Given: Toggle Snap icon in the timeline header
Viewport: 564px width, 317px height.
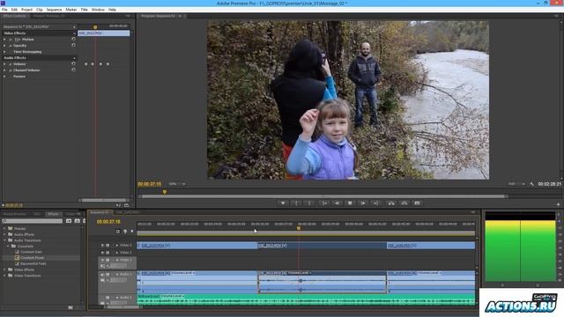Looking at the screenshot, I should pos(117,232).
